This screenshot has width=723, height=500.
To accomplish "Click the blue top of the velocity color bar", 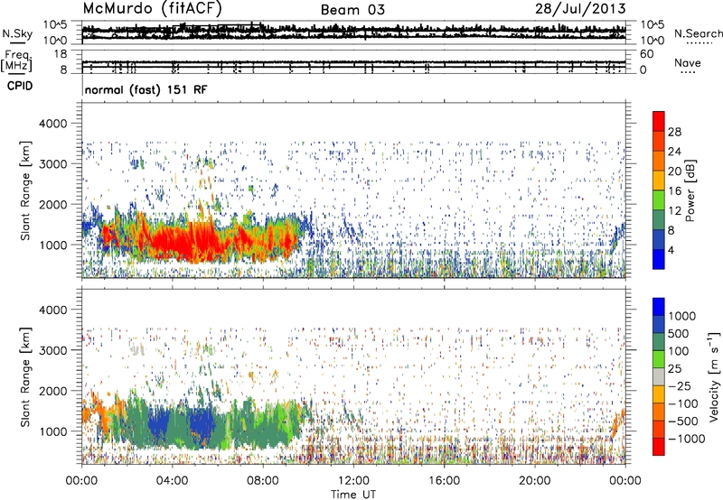I will point(659,307).
